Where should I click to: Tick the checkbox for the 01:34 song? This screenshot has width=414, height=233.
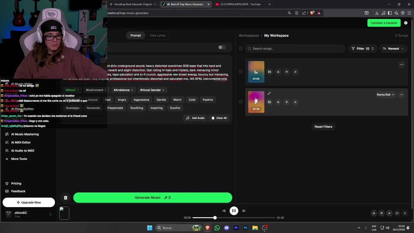(241, 102)
